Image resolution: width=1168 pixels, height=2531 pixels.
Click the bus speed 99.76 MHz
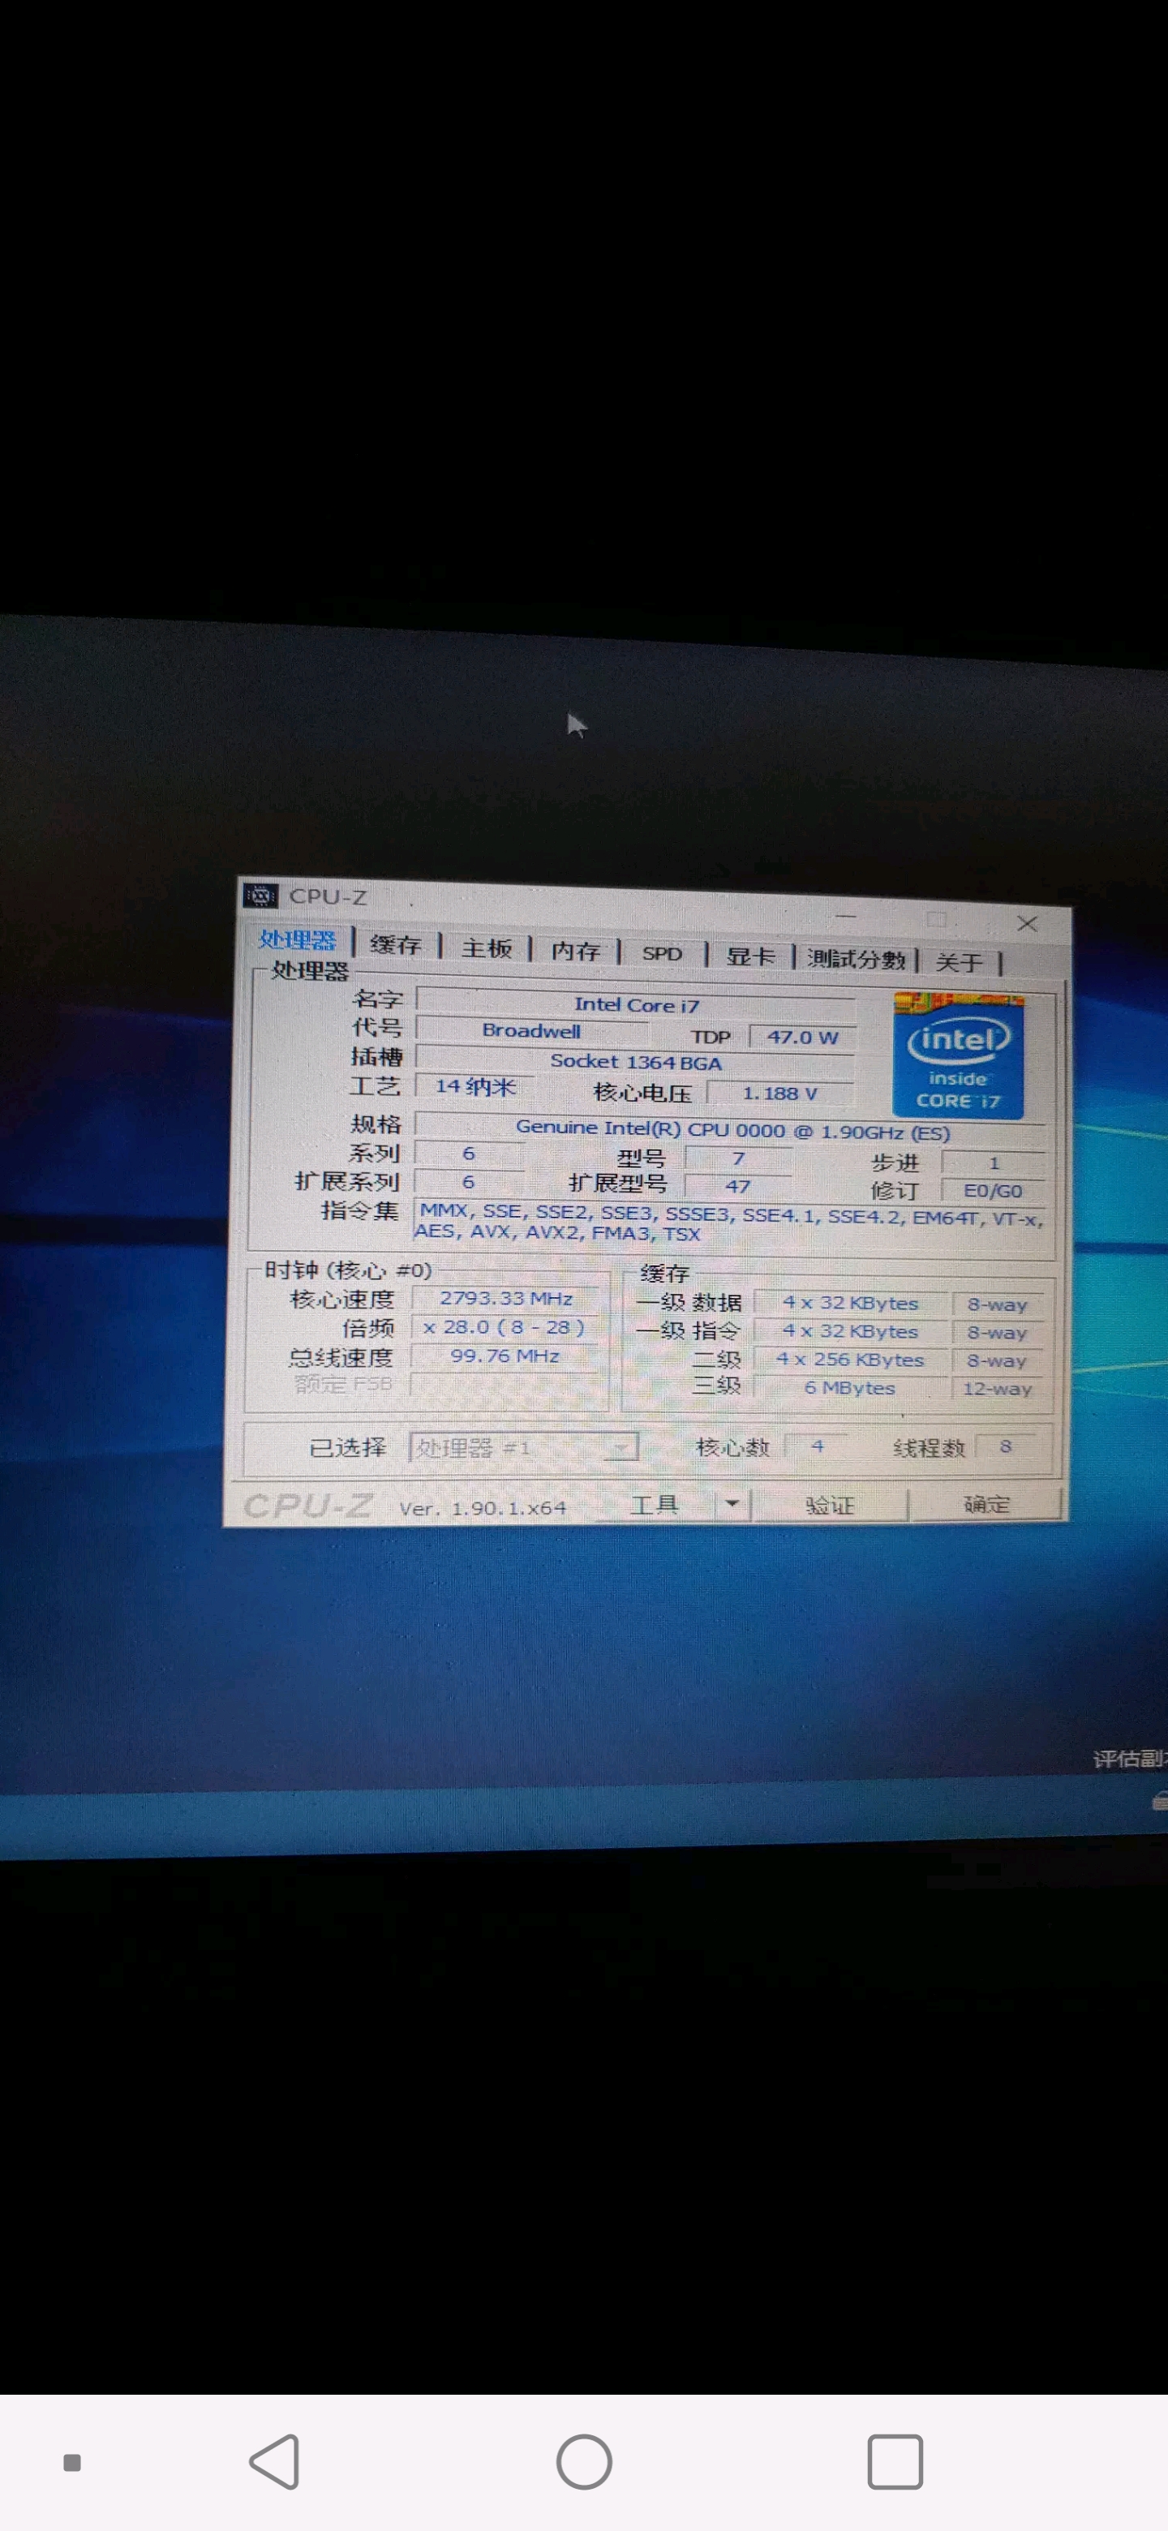[505, 1356]
